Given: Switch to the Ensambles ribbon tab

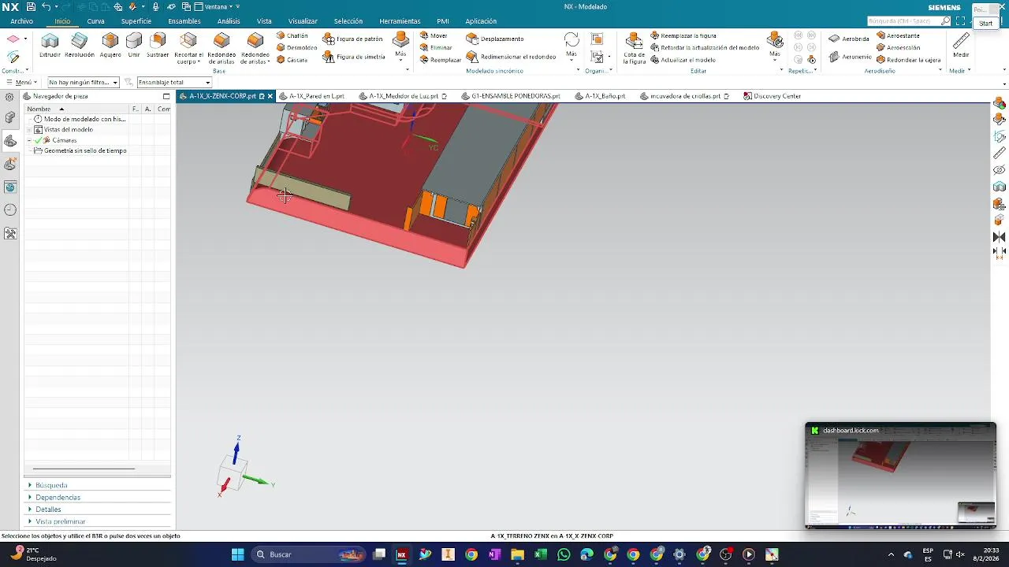Looking at the screenshot, I should pos(184,21).
